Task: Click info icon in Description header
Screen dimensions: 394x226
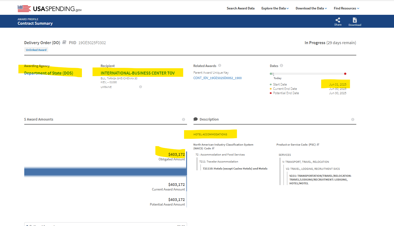Action: [353, 119]
